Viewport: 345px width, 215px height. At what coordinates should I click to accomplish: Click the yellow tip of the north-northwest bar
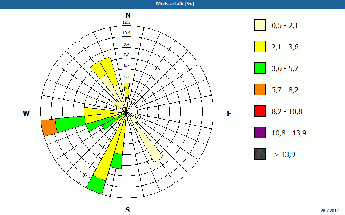110,71
